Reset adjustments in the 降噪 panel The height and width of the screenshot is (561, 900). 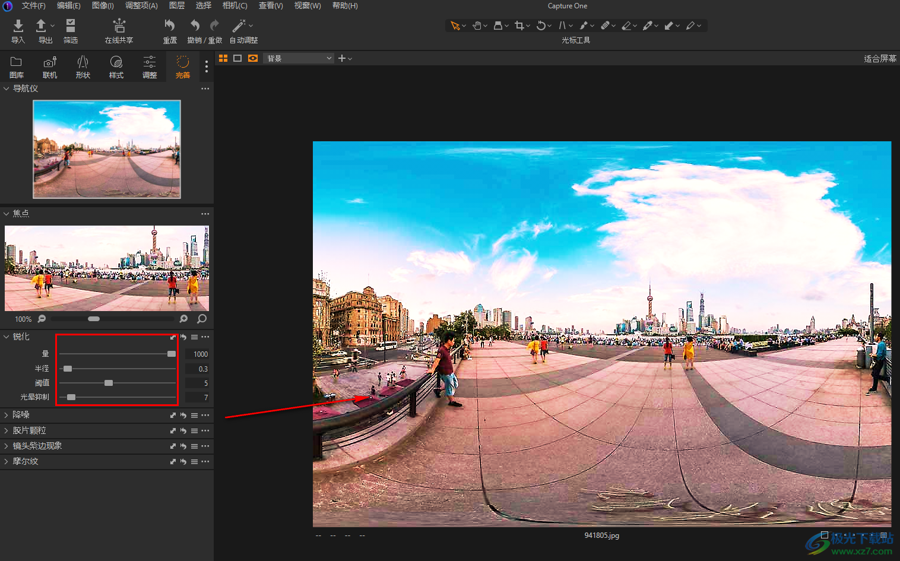pos(183,415)
